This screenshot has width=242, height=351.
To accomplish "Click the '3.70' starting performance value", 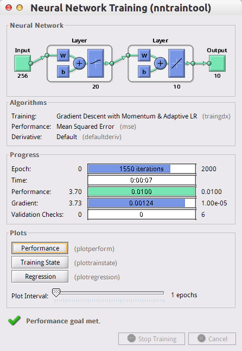I will point(75,192).
